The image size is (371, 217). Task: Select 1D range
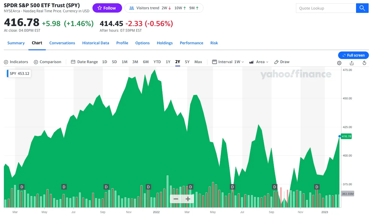[104, 62]
